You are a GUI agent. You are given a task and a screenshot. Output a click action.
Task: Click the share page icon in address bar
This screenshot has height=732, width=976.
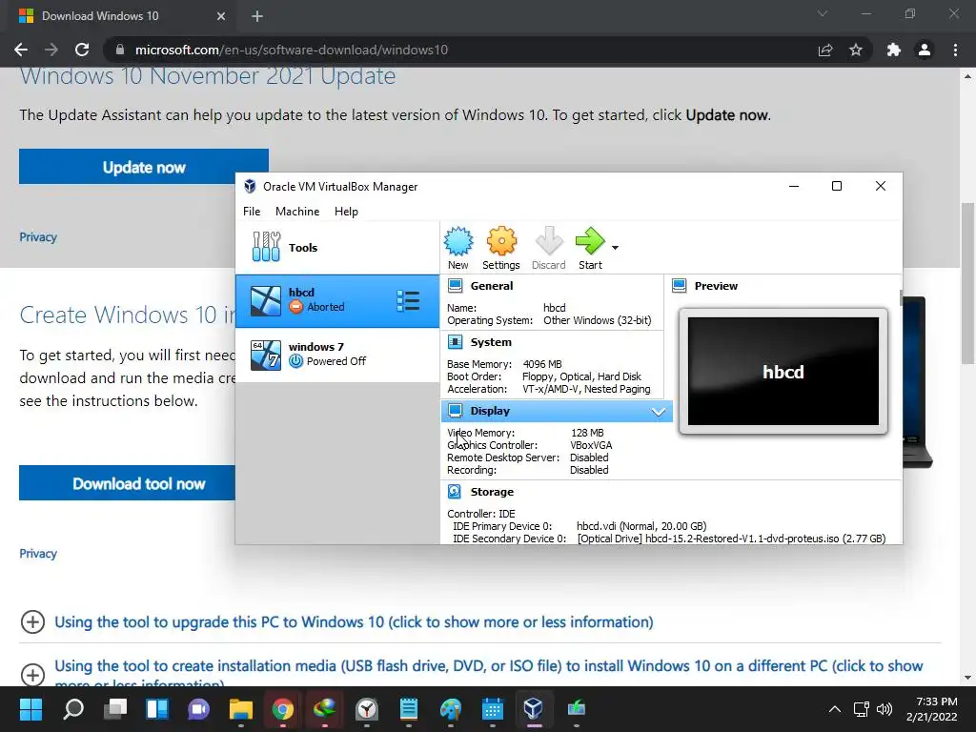825,50
